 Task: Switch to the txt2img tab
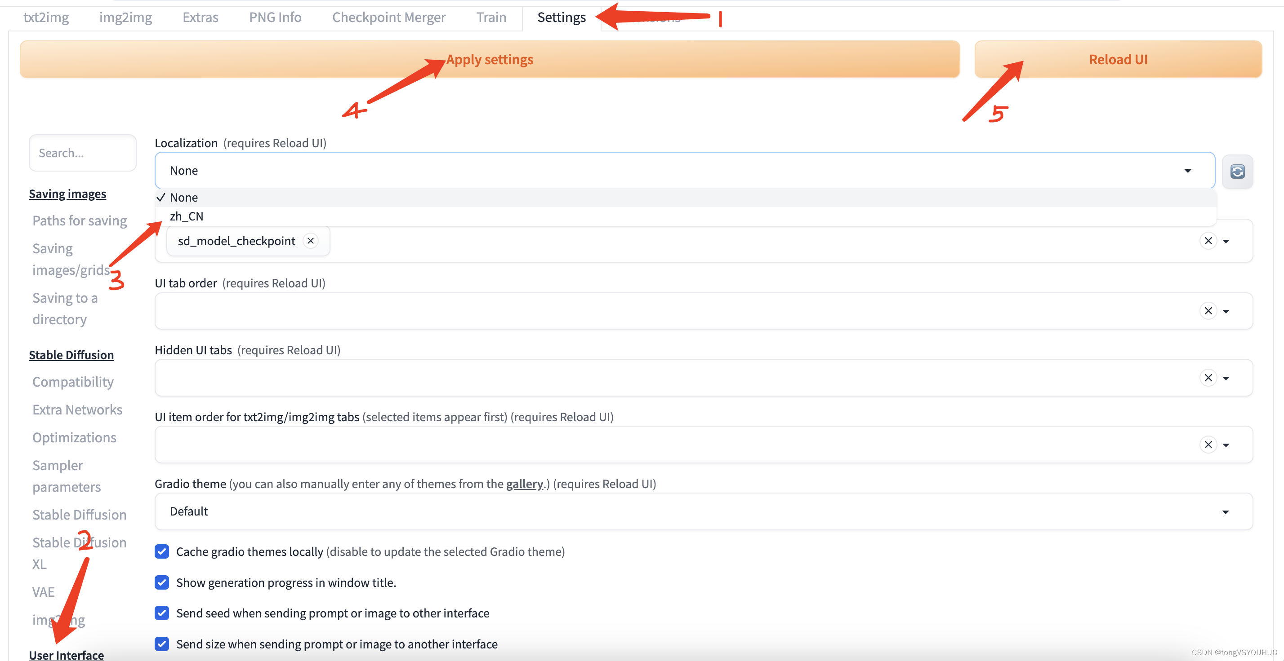[x=46, y=18]
